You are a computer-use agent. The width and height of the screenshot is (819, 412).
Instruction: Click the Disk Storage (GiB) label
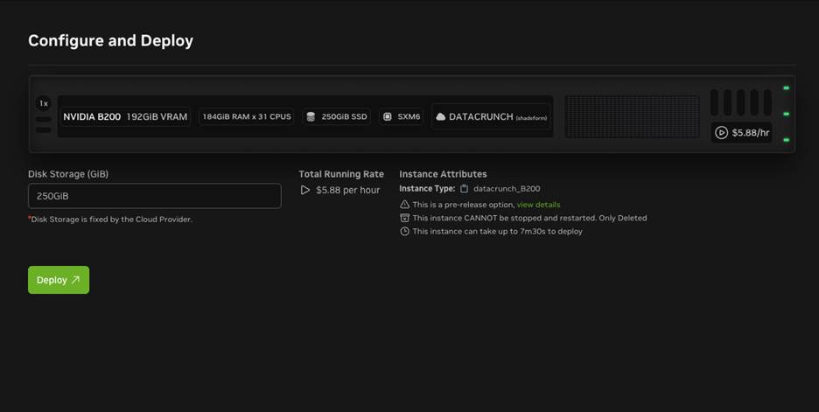[68, 174]
